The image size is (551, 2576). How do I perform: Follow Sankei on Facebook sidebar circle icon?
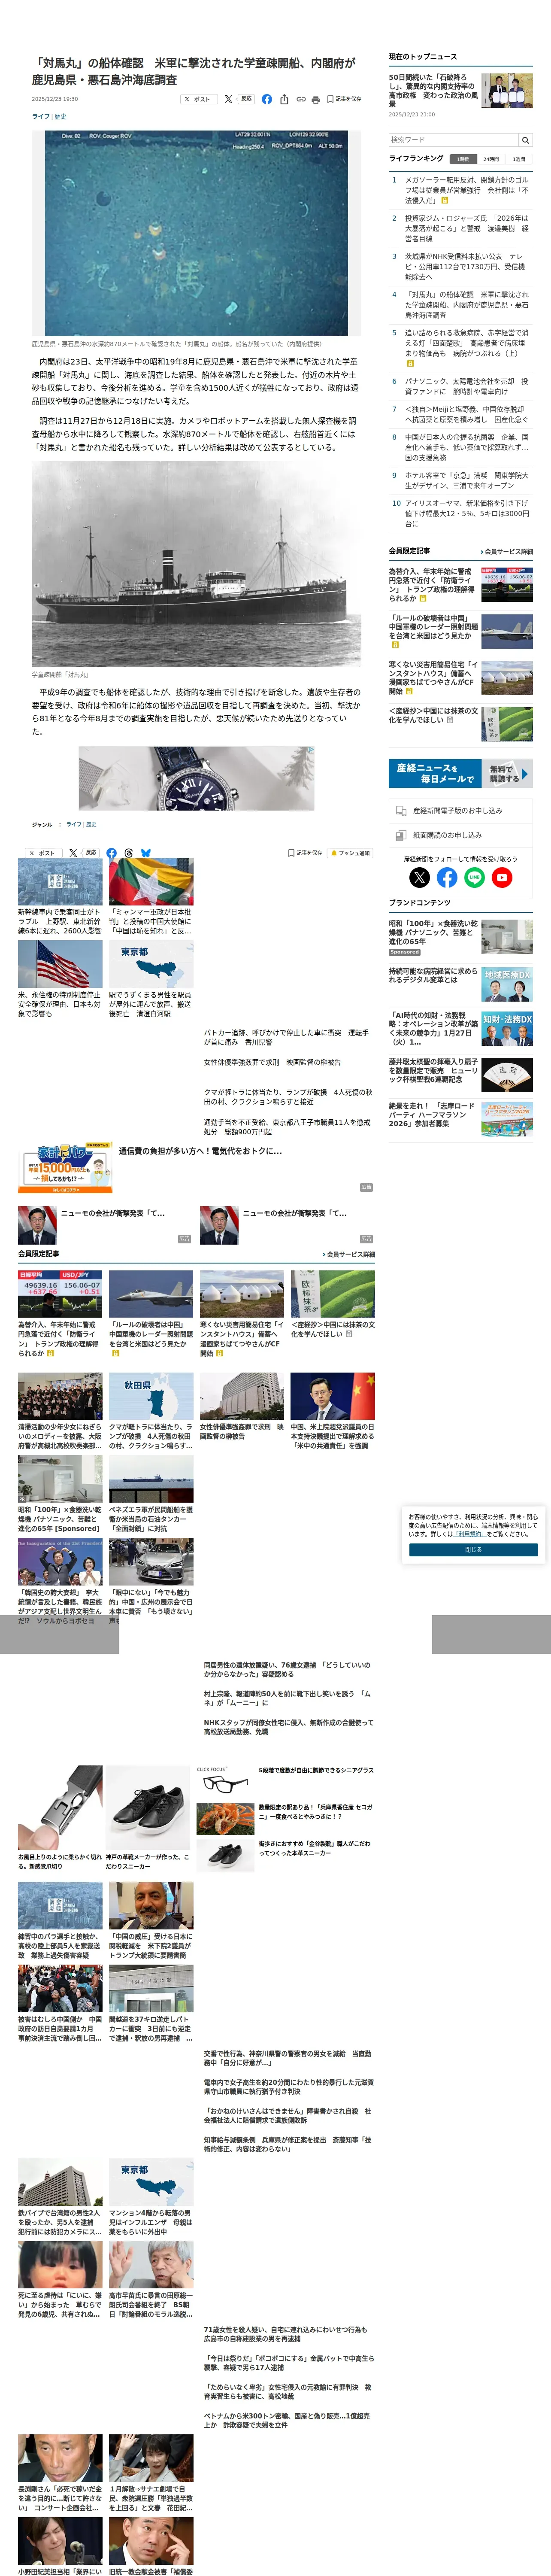(447, 878)
